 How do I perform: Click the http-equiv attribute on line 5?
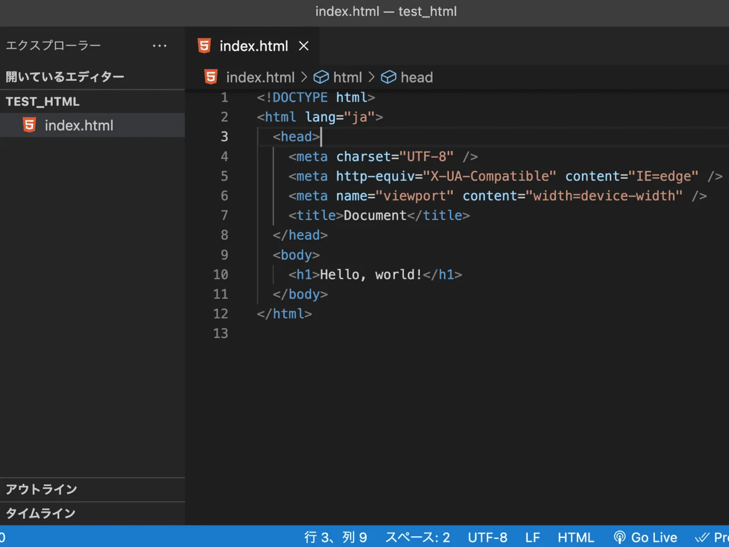coord(375,176)
